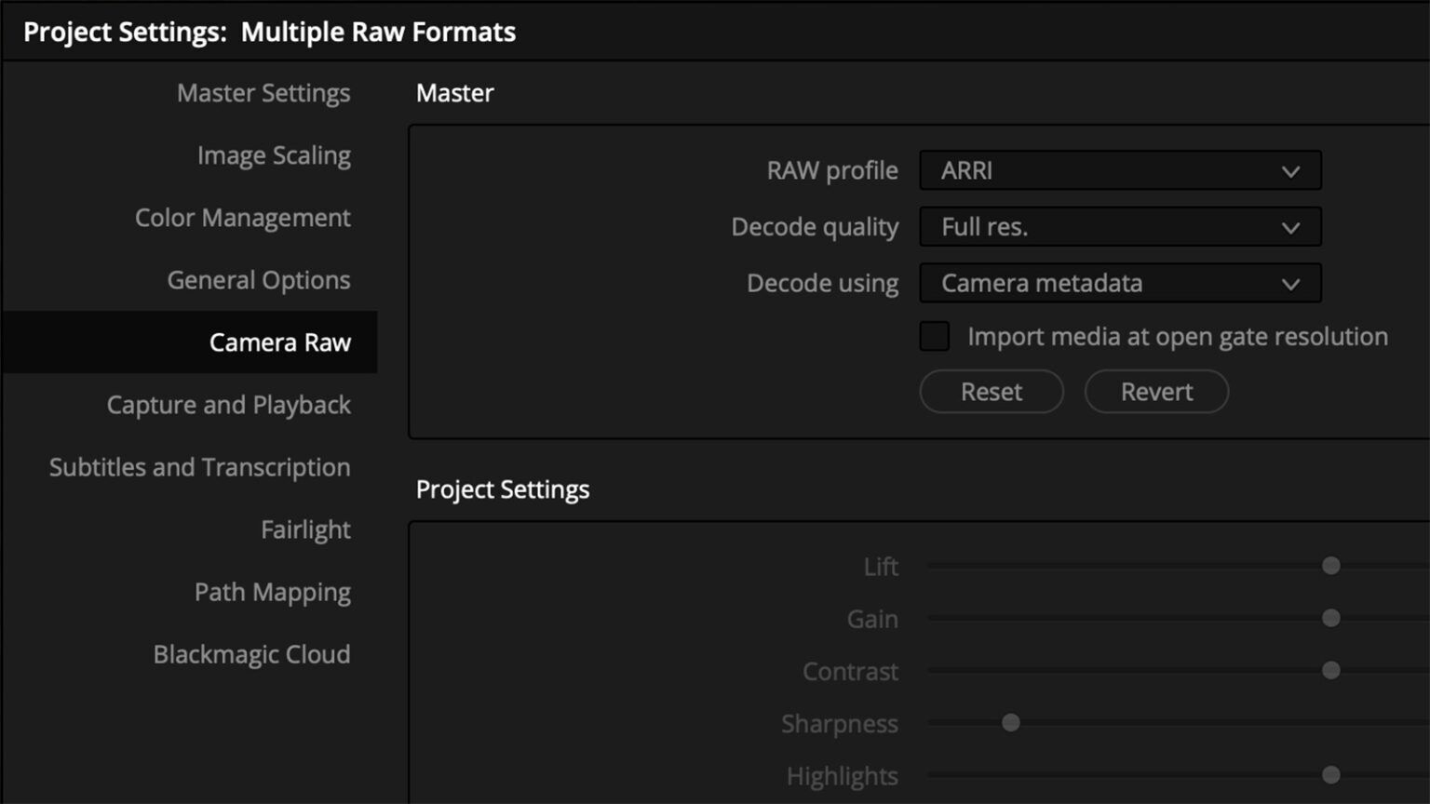Viewport: 1430px width, 804px height.
Task: Adjust the Gain slider control
Action: click(1330, 617)
